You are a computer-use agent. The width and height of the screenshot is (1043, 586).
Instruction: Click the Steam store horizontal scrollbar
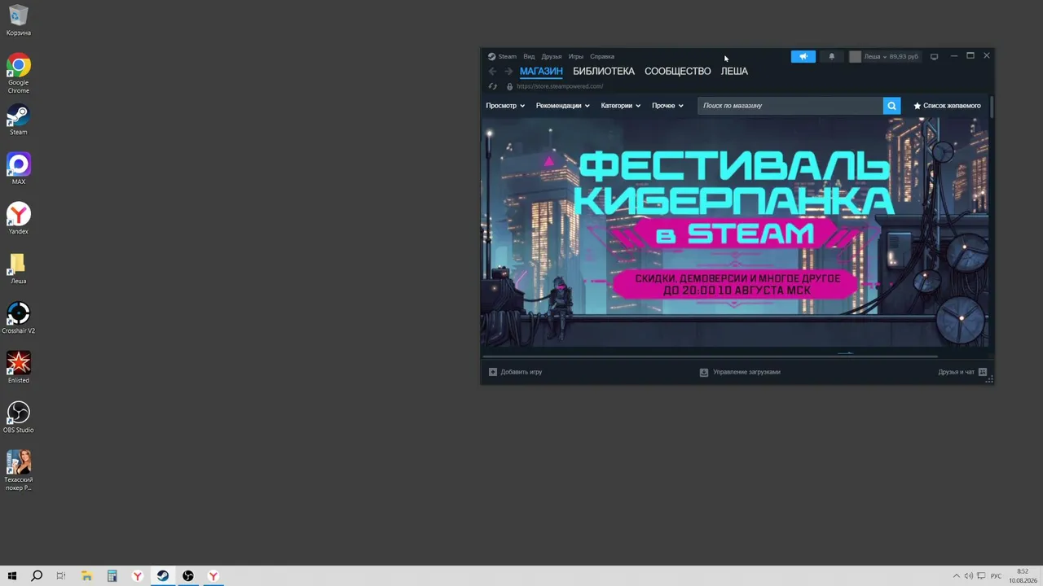[710, 356]
